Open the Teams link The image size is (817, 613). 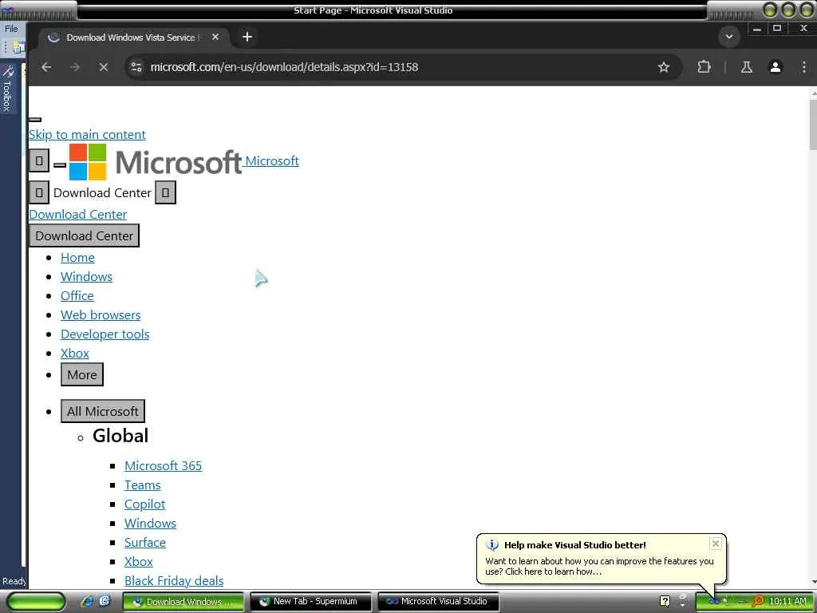click(x=142, y=484)
